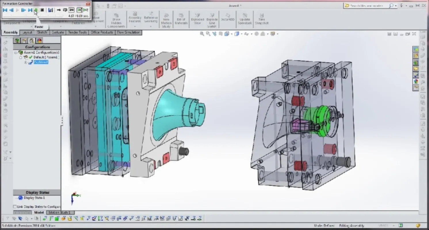The image size is (429, 230).
Task: Click the Save Animation icon
Action: coord(50,10)
